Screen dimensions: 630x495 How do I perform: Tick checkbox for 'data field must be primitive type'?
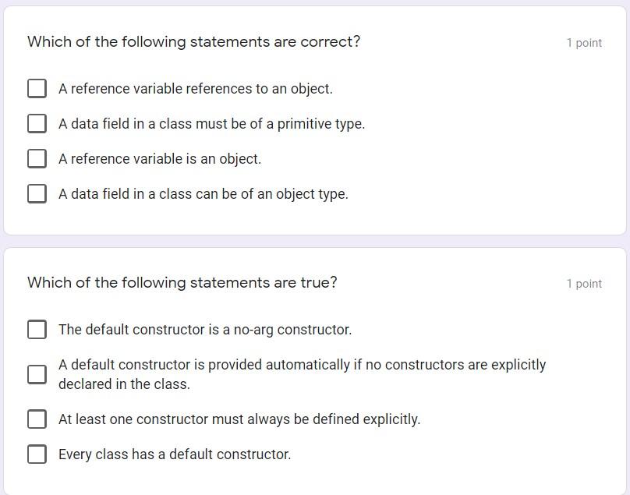tap(37, 123)
